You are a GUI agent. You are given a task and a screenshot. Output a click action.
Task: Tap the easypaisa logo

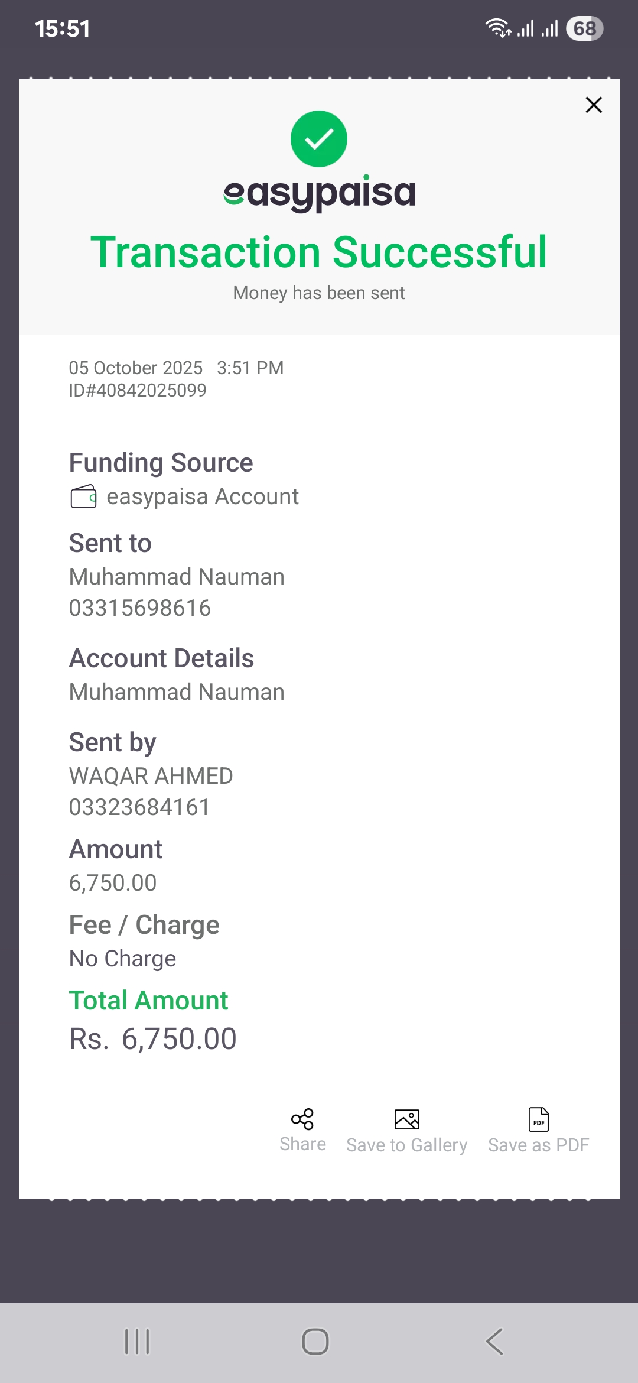click(319, 193)
